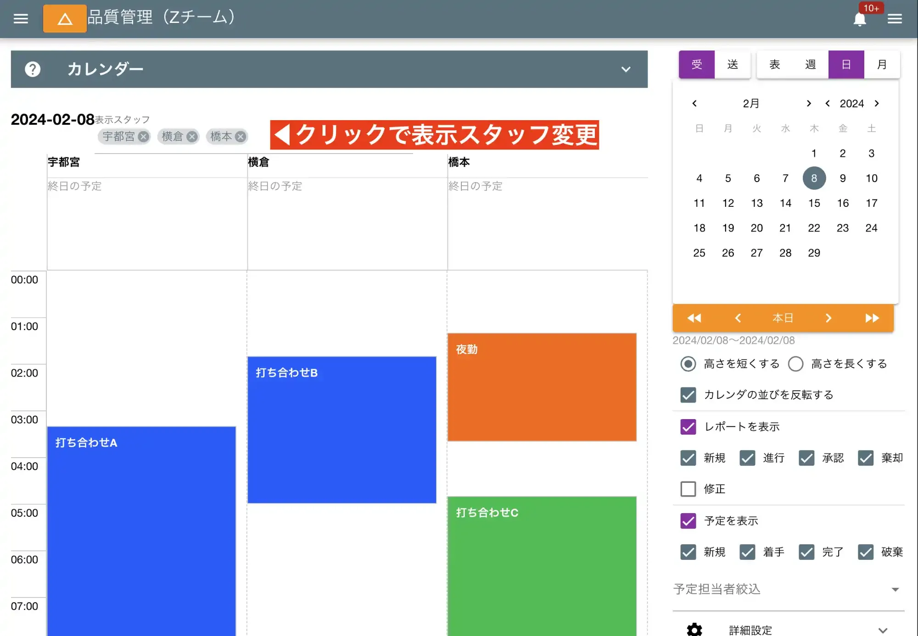This screenshot has width=918, height=636.
Task: Switch to the 月 view tab
Action: 882,64
